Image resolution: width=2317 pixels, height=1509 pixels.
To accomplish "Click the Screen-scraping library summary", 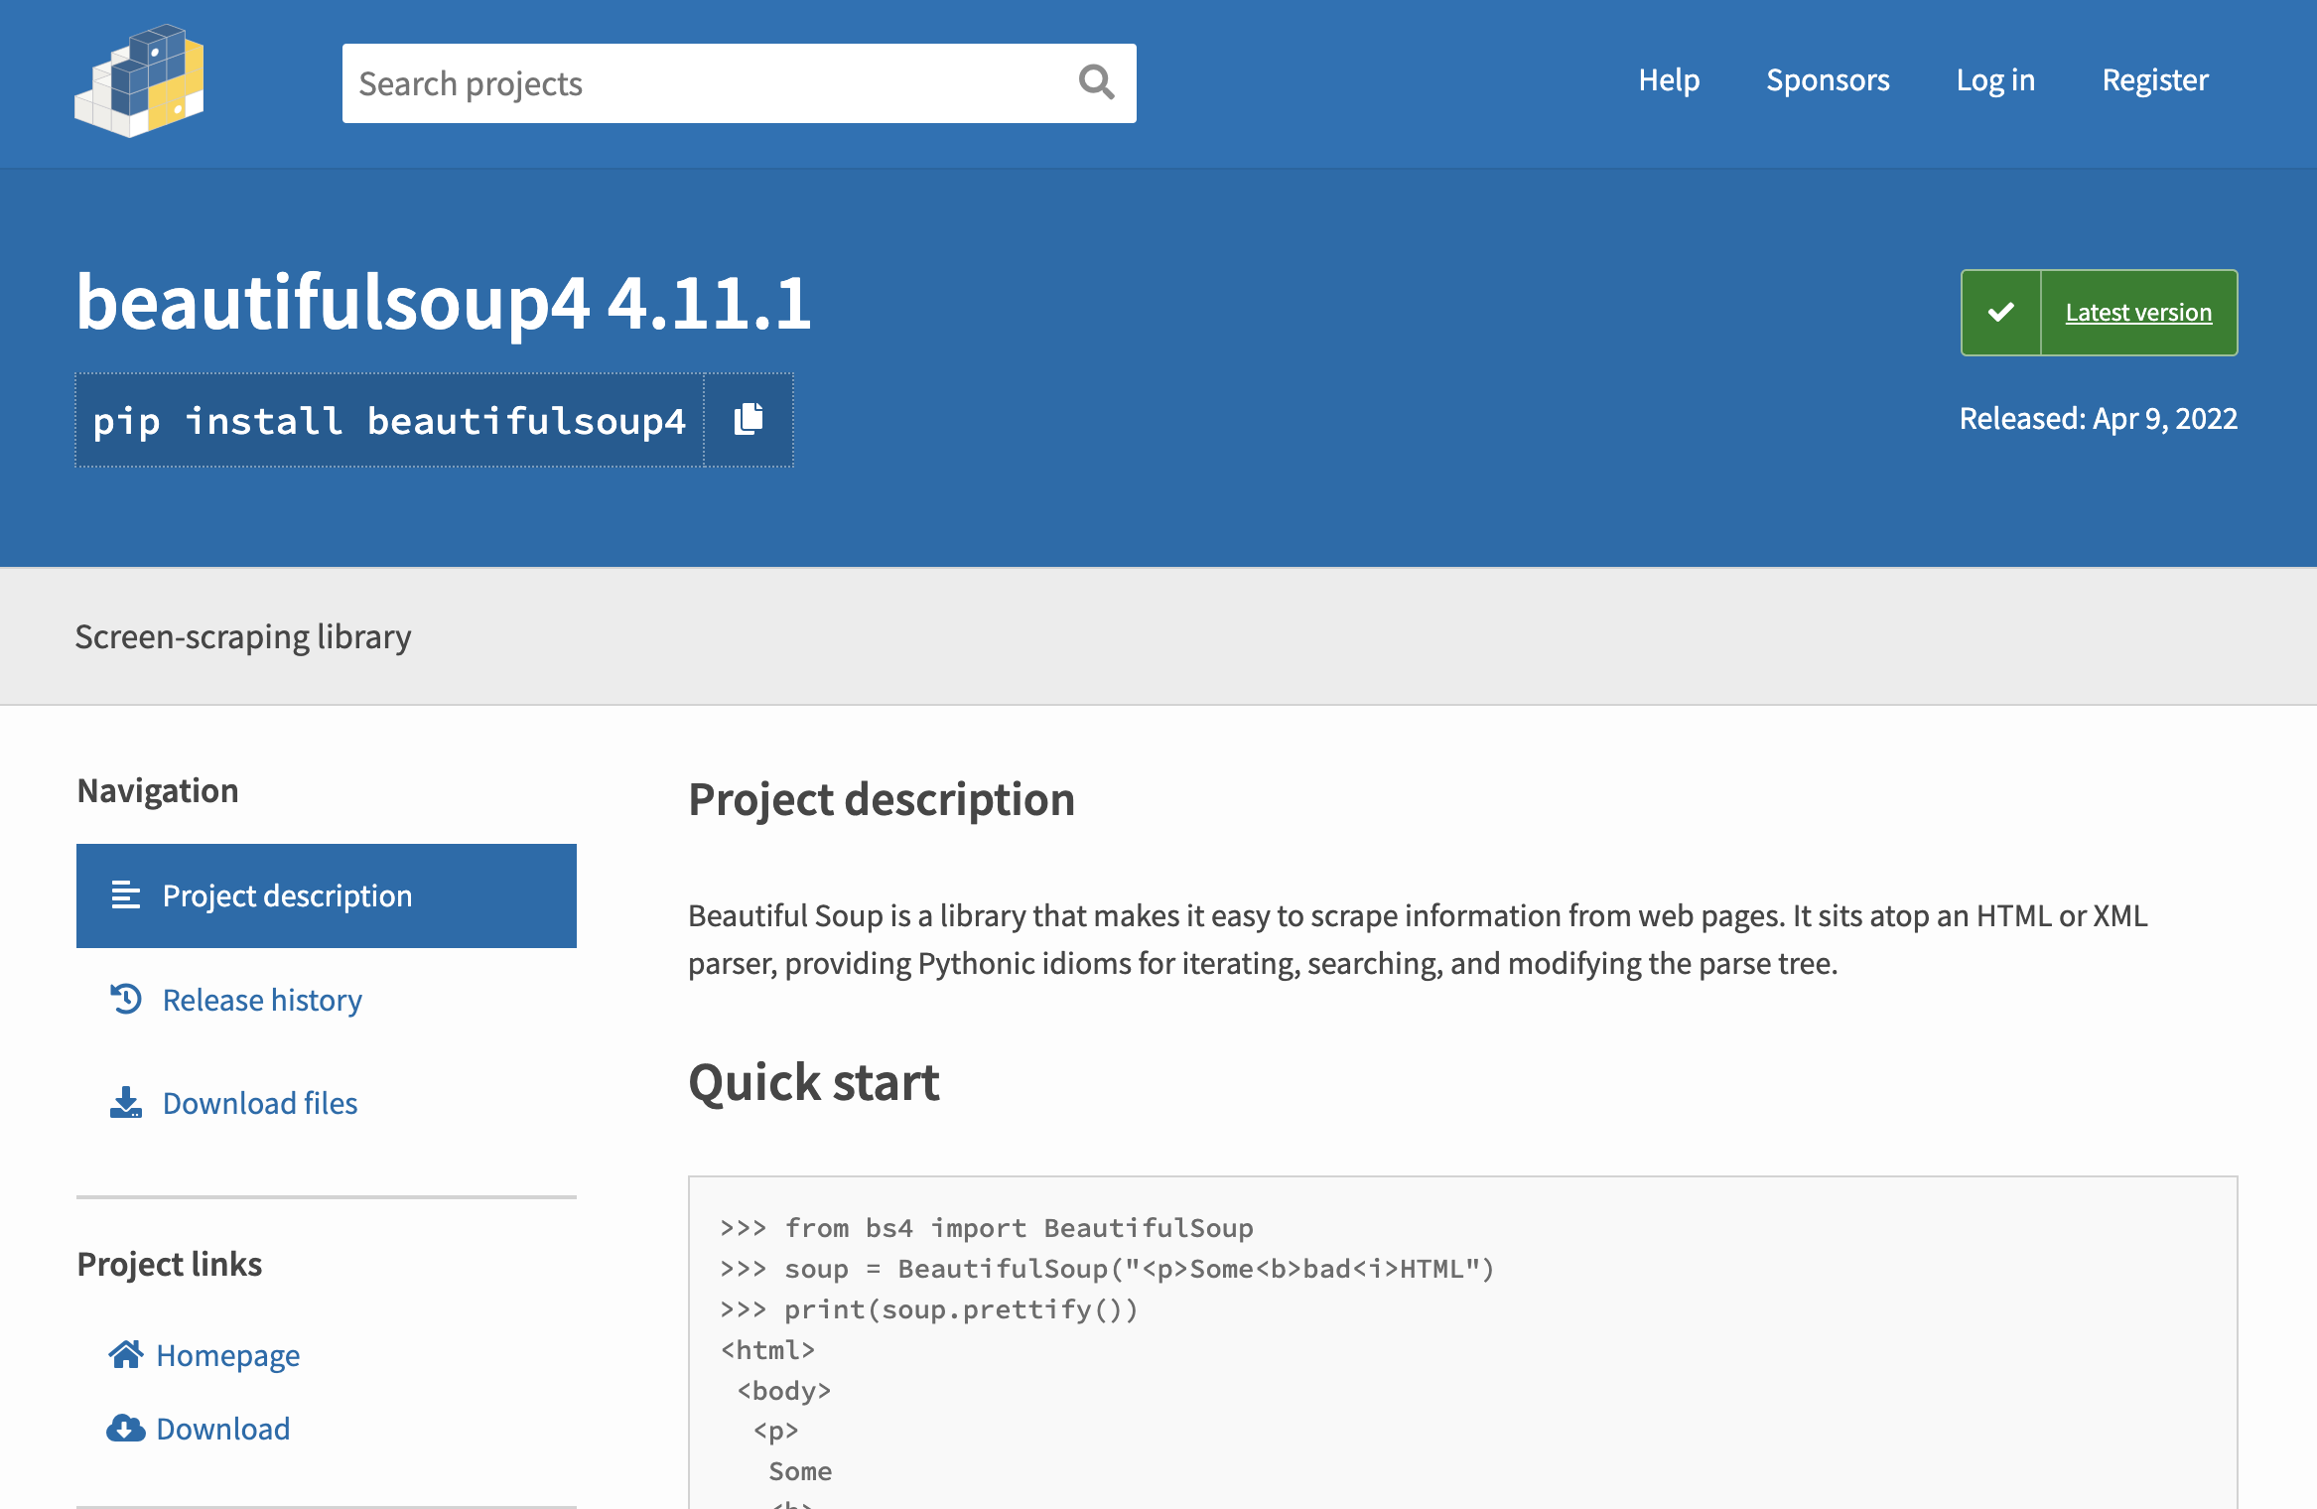I will pos(243,636).
